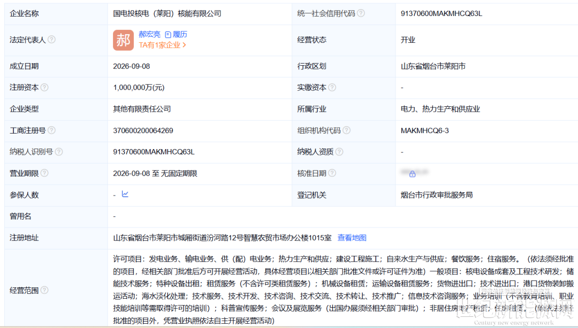This screenshot has width=578, height=328.
Task: Click help icon beside 实缴资本
Action: coord(332,87)
